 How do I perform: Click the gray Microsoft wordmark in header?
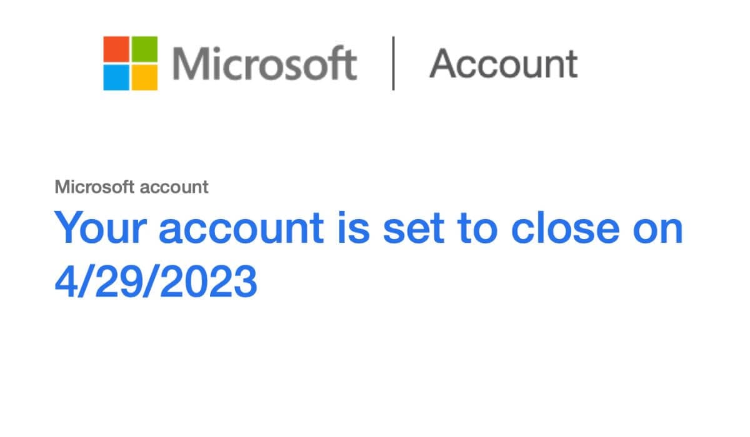pyautogui.click(x=264, y=64)
